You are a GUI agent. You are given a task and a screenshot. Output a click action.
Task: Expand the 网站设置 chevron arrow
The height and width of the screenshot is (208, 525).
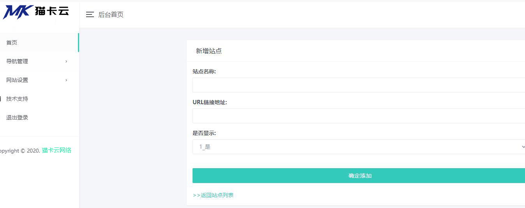pyautogui.click(x=66, y=80)
